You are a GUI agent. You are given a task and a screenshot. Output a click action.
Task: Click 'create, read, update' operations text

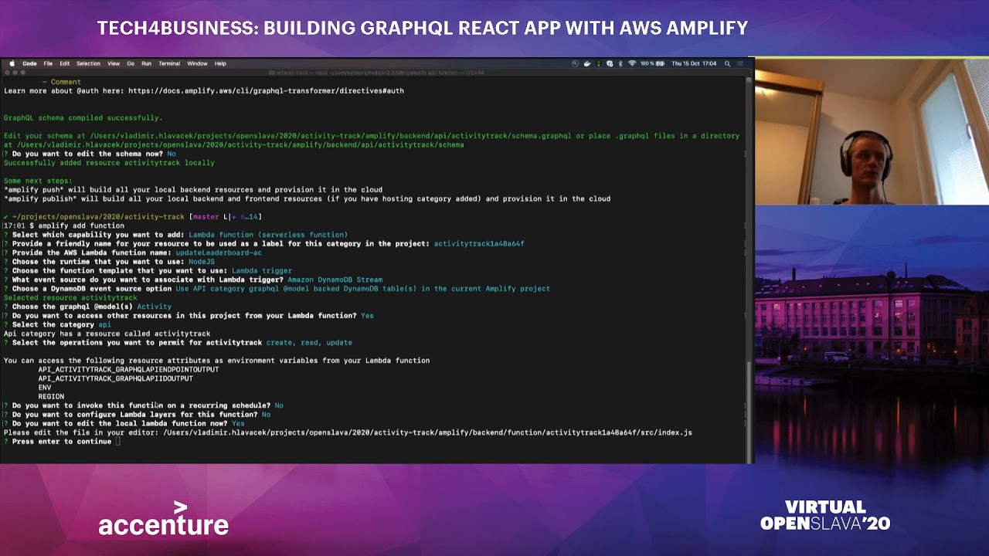[x=309, y=343]
